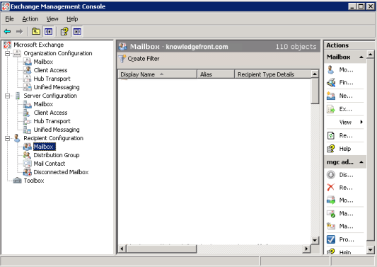Image resolution: width=377 pixels, height=267 pixels.
Task: Click the Disconnected Mailbox icon in tree
Action: (27, 172)
